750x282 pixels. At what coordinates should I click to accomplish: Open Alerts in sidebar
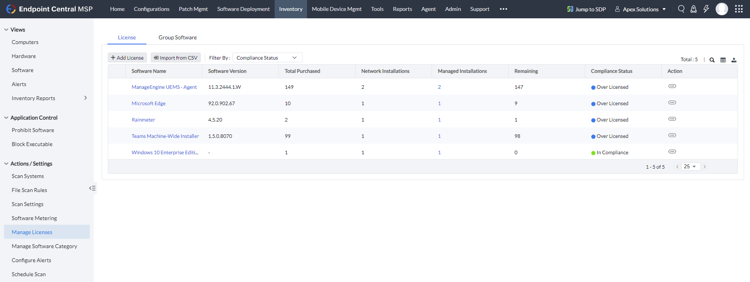coord(19,84)
